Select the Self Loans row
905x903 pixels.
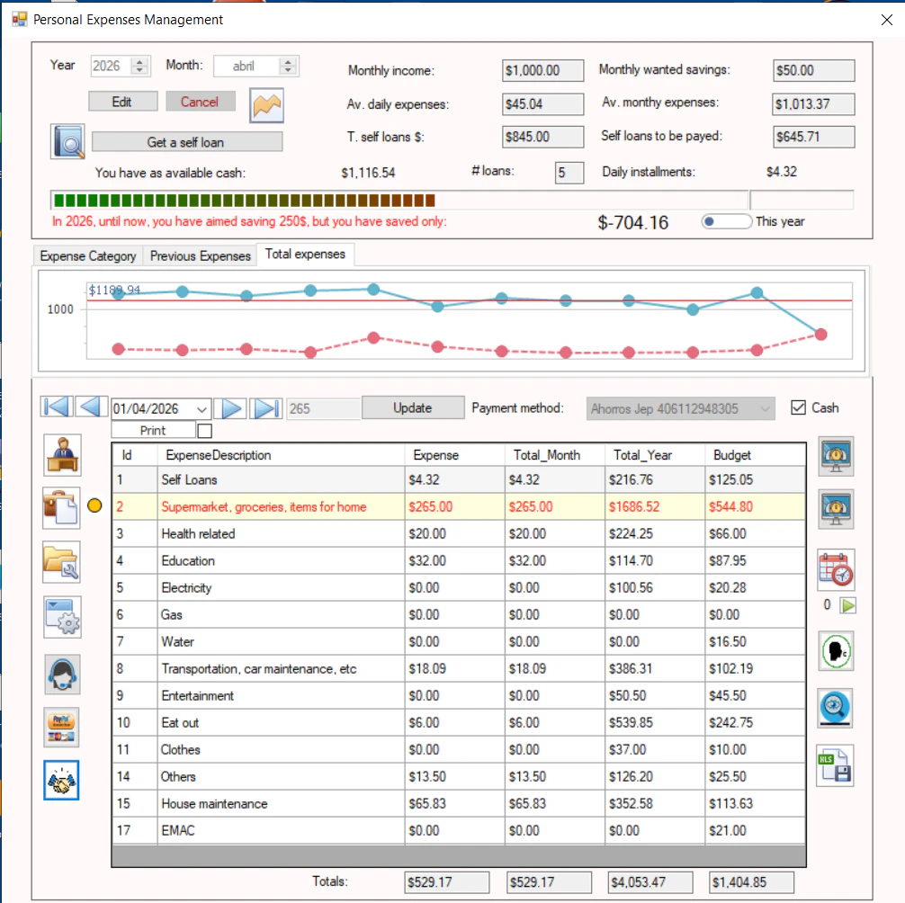(459, 479)
